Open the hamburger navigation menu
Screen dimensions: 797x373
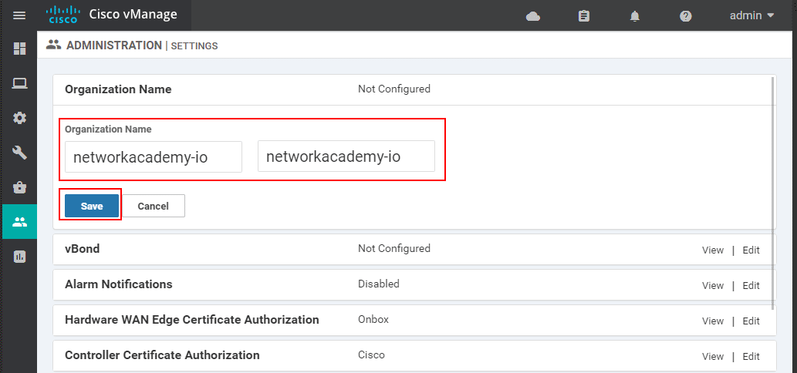tap(19, 15)
